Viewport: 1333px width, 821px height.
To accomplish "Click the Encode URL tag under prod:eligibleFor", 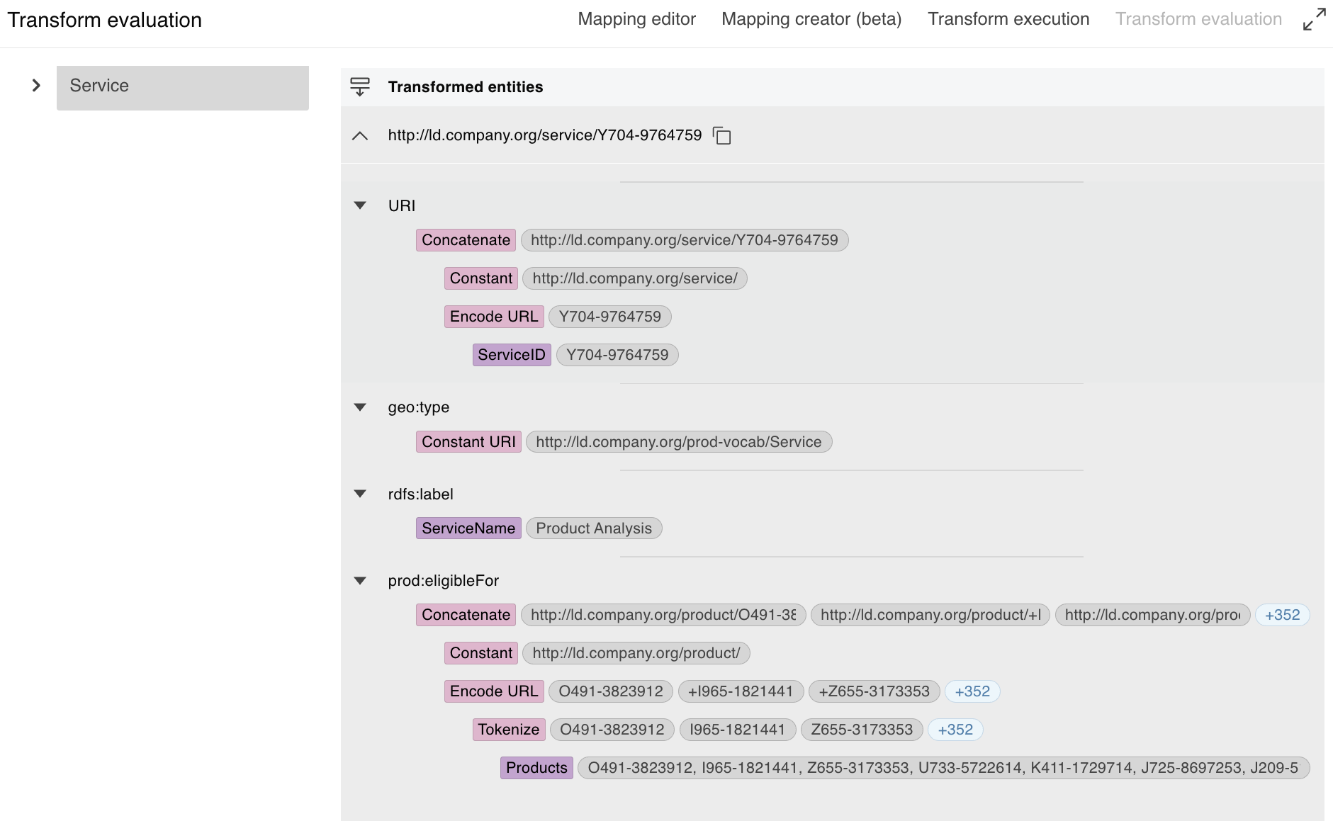I will pyautogui.click(x=494, y=691).
